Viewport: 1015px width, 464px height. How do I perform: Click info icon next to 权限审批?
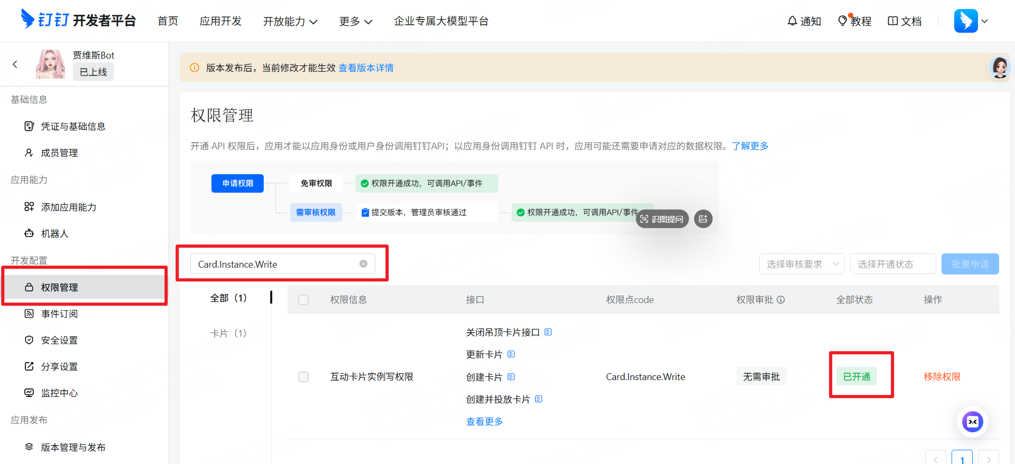[781, 300]
